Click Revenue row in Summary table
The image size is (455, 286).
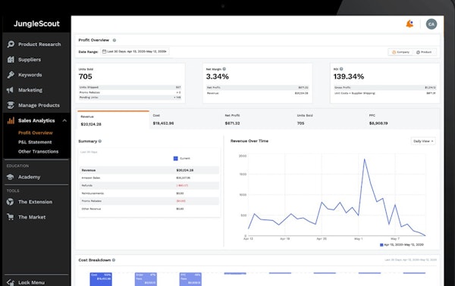pos(149,170)
